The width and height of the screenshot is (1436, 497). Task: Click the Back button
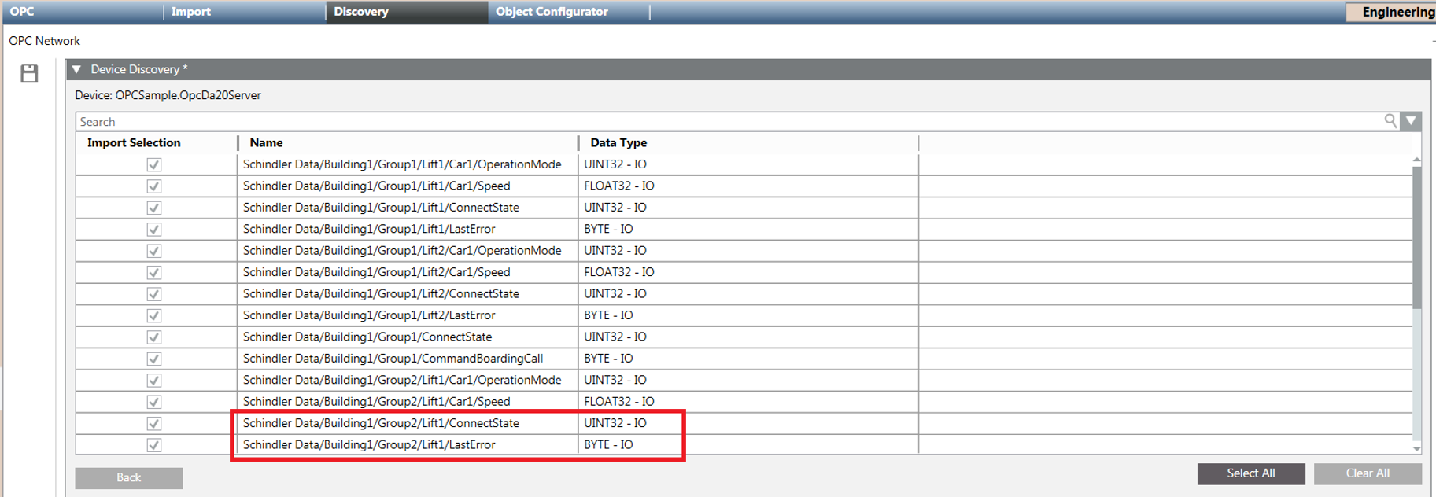click(x=129, y=477)
